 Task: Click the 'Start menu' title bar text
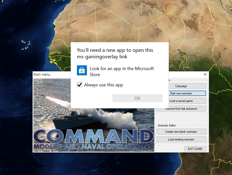coord(42,74)
